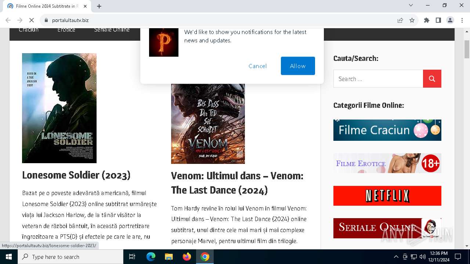Allow notifications from the site
The width and height of the screenshot is (470, 264).
pos(298,66)
